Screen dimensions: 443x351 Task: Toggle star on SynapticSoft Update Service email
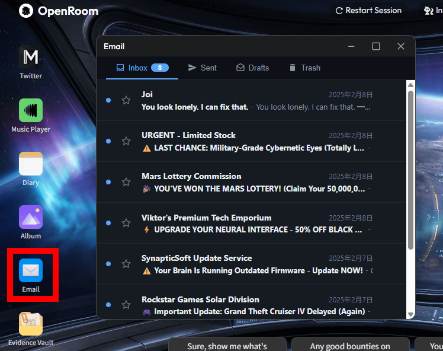pyautogui.click(x=126, y=264)
